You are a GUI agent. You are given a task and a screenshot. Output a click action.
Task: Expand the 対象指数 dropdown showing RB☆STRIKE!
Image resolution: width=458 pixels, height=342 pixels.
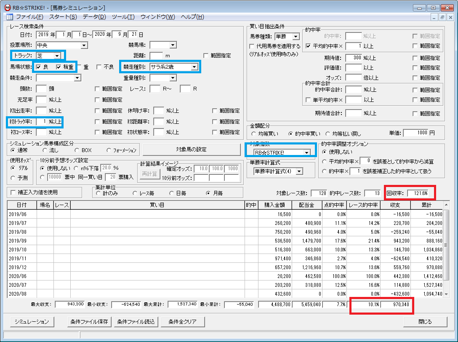306,152
